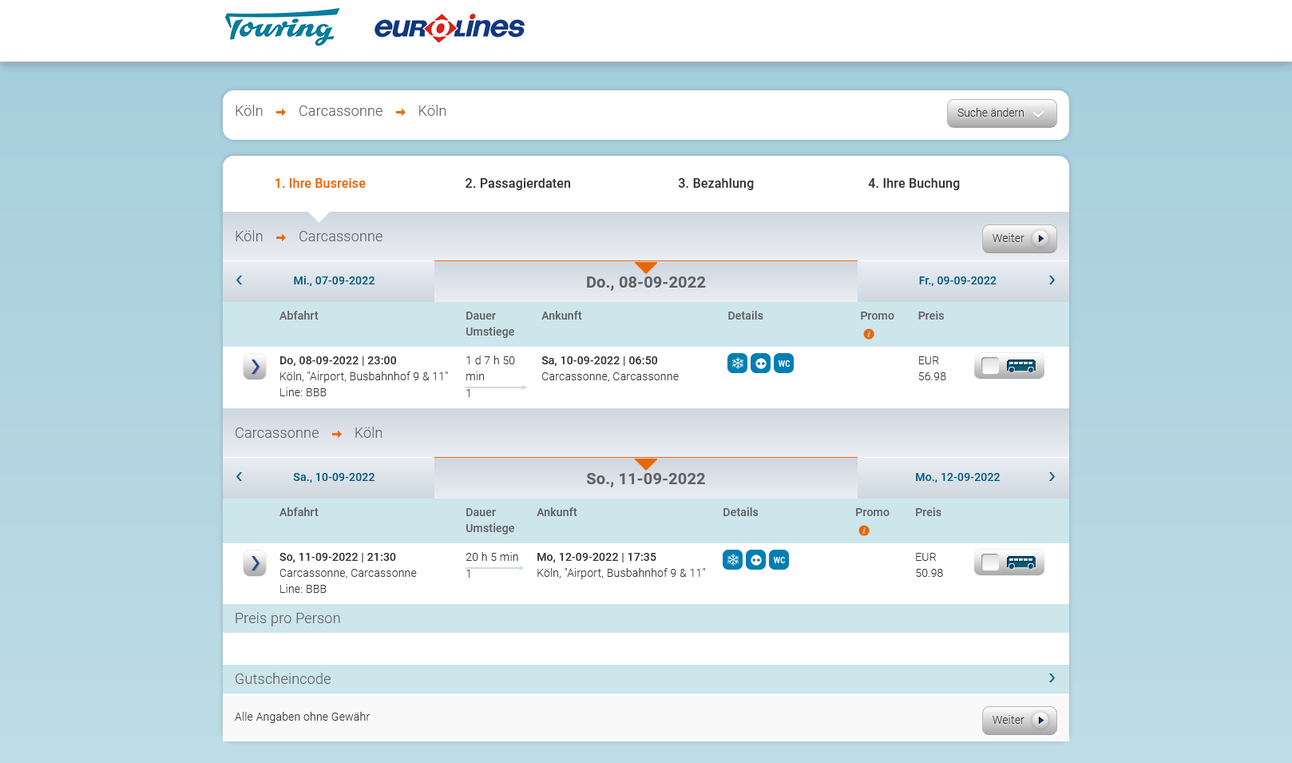Image resolution: width=1292 pixels, height=763 pixels.
Task: Open the Suche ändern dropdown
Action: [1001, 113]
